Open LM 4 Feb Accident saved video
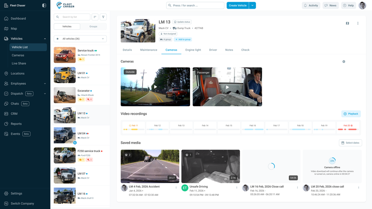Viewport: 372px width, 209px height. pyautogui.click(x=150, y=166)
